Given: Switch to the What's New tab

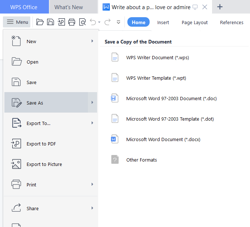Looking at the screenshot, I should click(73, 7).
